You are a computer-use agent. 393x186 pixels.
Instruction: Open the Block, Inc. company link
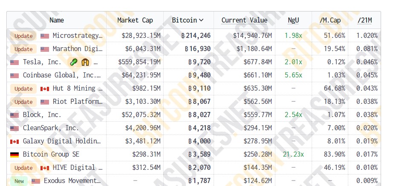click(42, 115)
